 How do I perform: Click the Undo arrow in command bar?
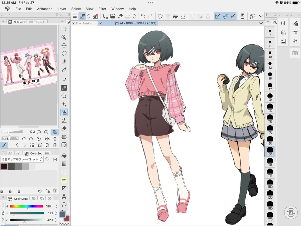[x=143, y=16]
